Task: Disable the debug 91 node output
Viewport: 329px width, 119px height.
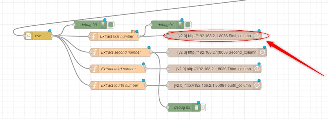Action: point(188,25)
